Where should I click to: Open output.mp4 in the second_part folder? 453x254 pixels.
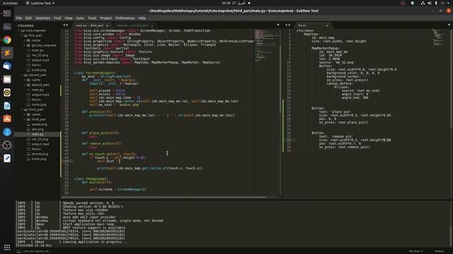click(x=40, y=95)
